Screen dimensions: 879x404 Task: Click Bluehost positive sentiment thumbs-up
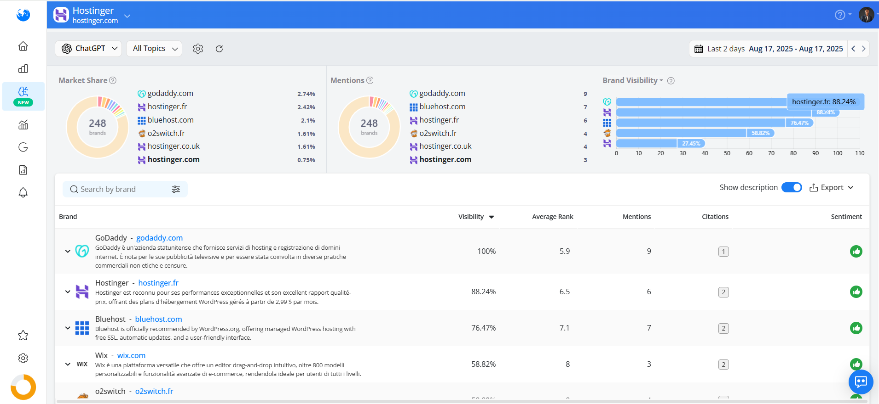856,328
